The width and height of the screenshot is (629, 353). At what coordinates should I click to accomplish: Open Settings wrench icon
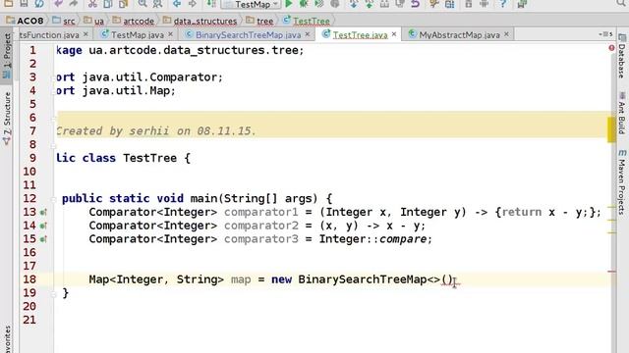[x=434, y=4]
